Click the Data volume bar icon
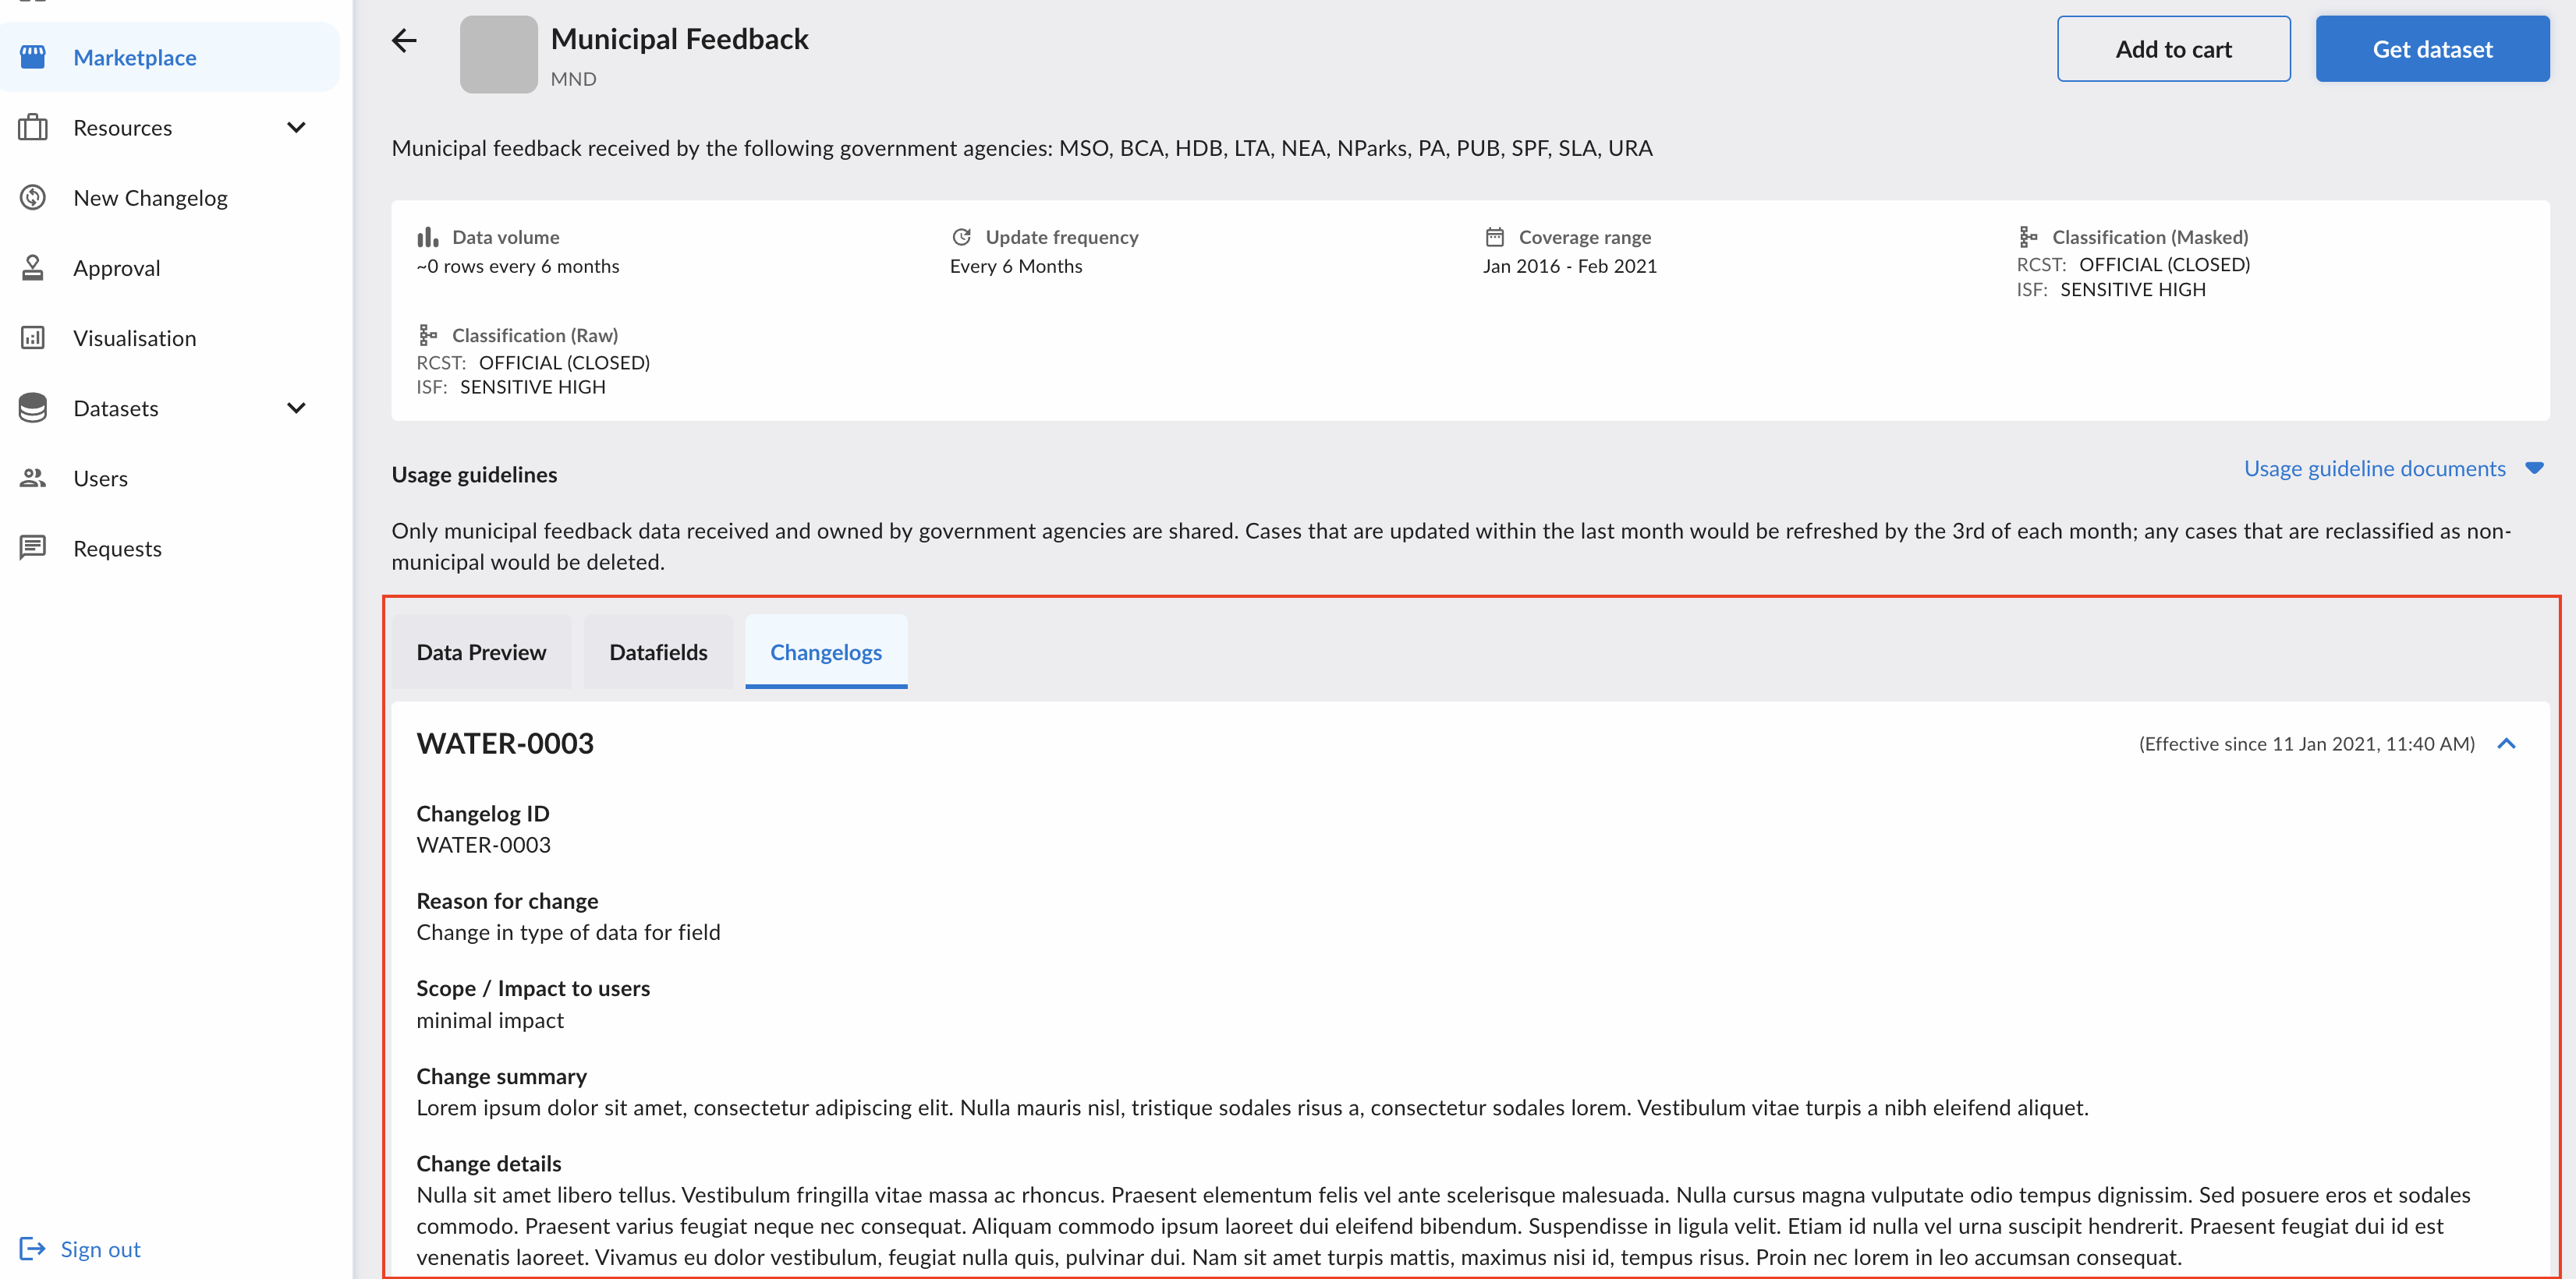The width and height of the screenshot is (2576, 1279). click(x=428, y=237)
